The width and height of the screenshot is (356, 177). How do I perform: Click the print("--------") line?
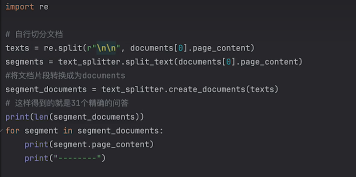click(65, 158)
